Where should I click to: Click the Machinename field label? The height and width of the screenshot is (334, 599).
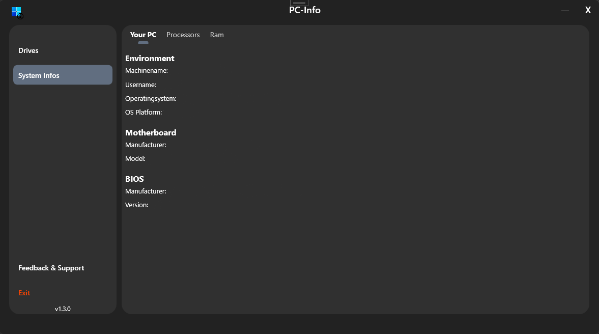coord(147,70)
